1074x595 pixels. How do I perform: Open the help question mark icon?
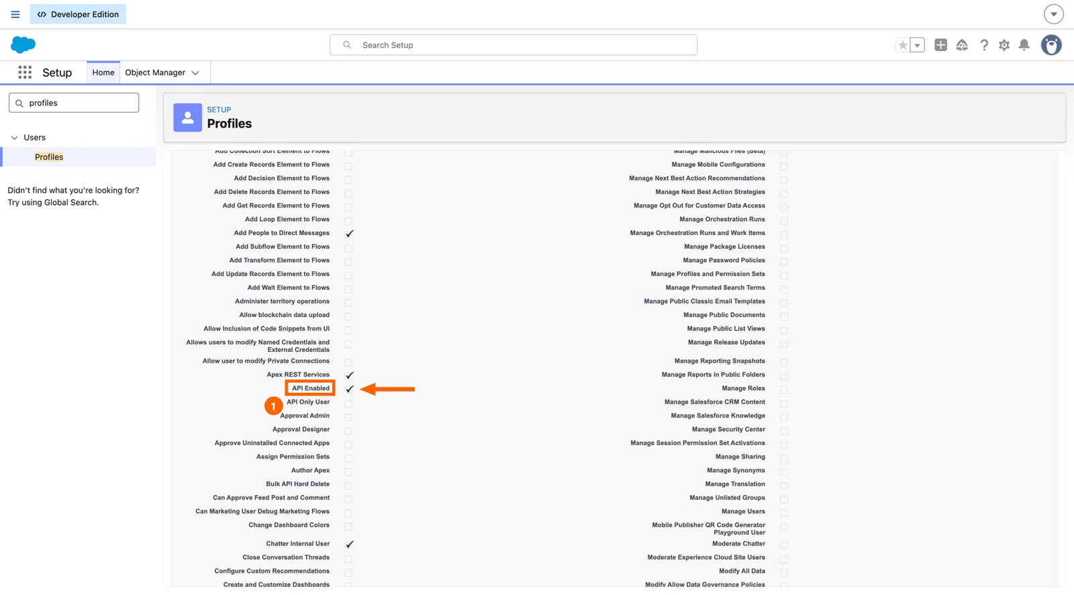(x=984, y=45)
